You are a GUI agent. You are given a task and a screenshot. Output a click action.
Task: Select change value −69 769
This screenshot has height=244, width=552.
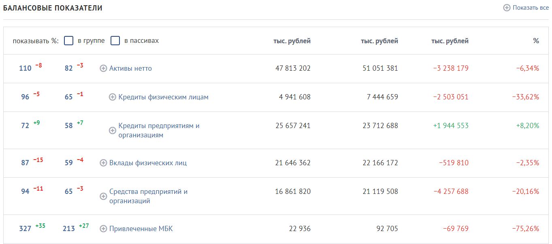456,229
